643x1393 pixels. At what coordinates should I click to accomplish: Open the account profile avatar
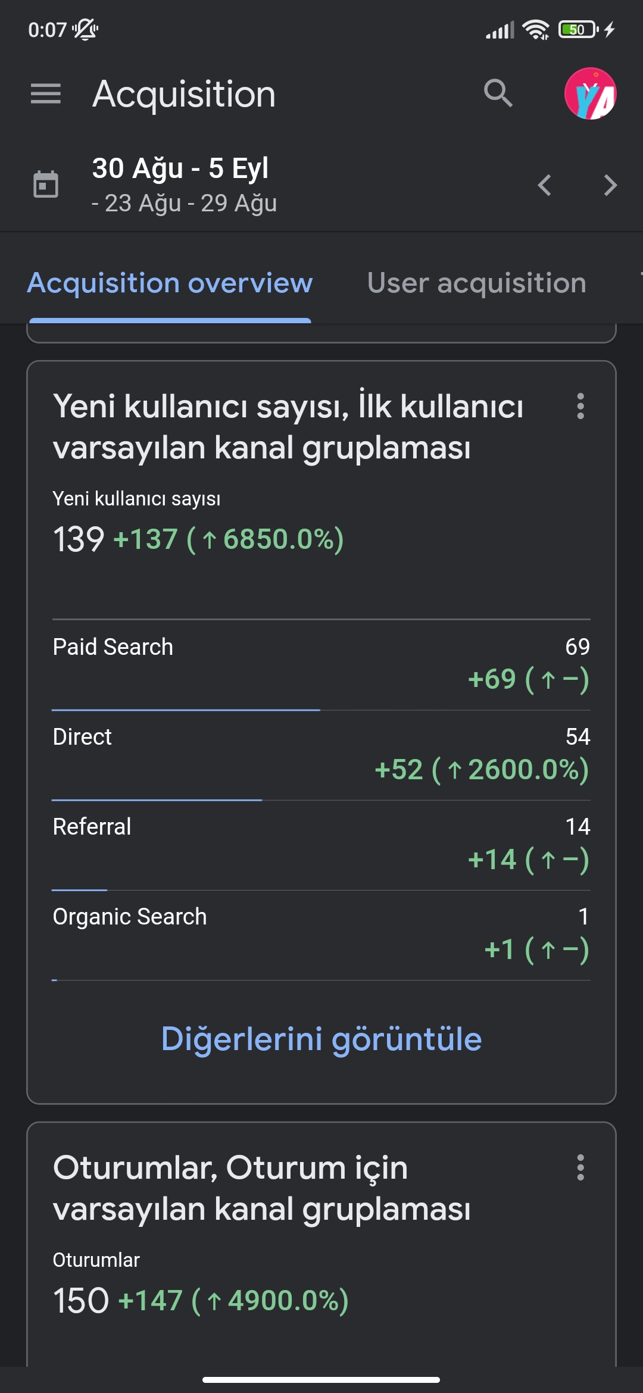coord(590,93)
